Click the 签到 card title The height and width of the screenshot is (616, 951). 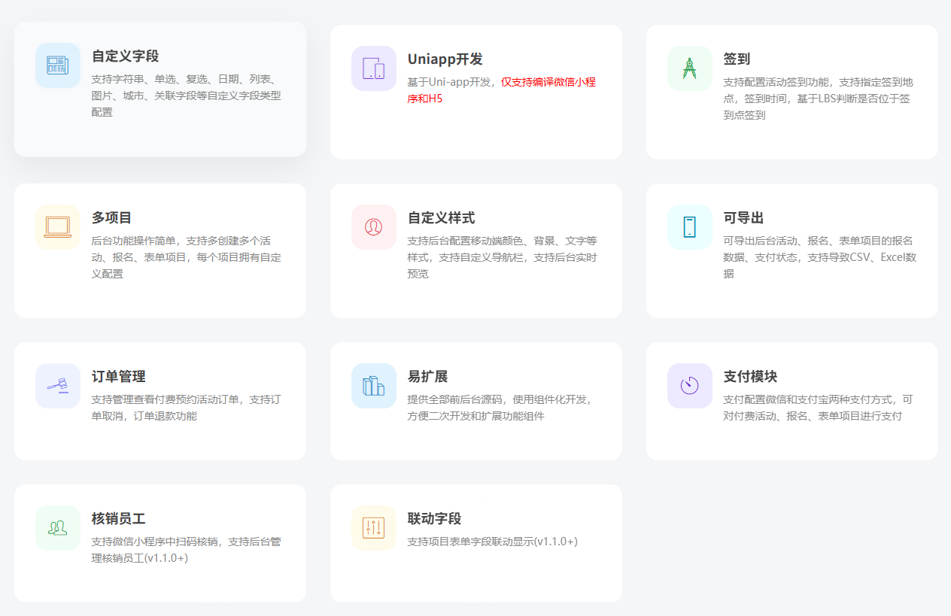pos(737,59)
